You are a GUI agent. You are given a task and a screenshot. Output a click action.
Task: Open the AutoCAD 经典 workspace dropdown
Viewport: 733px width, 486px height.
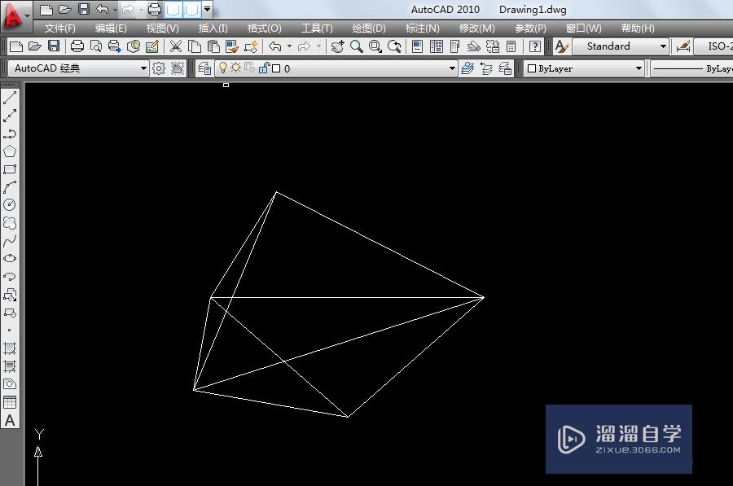(x=143, y=68)
